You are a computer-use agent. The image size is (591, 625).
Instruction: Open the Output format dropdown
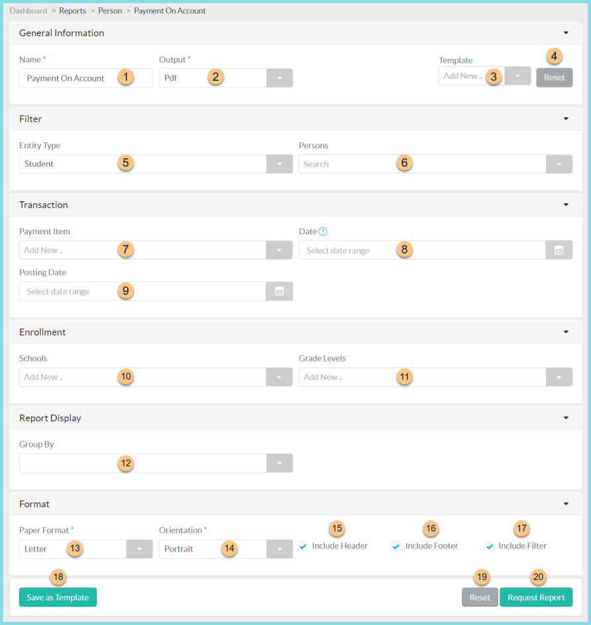pos(278,77)
